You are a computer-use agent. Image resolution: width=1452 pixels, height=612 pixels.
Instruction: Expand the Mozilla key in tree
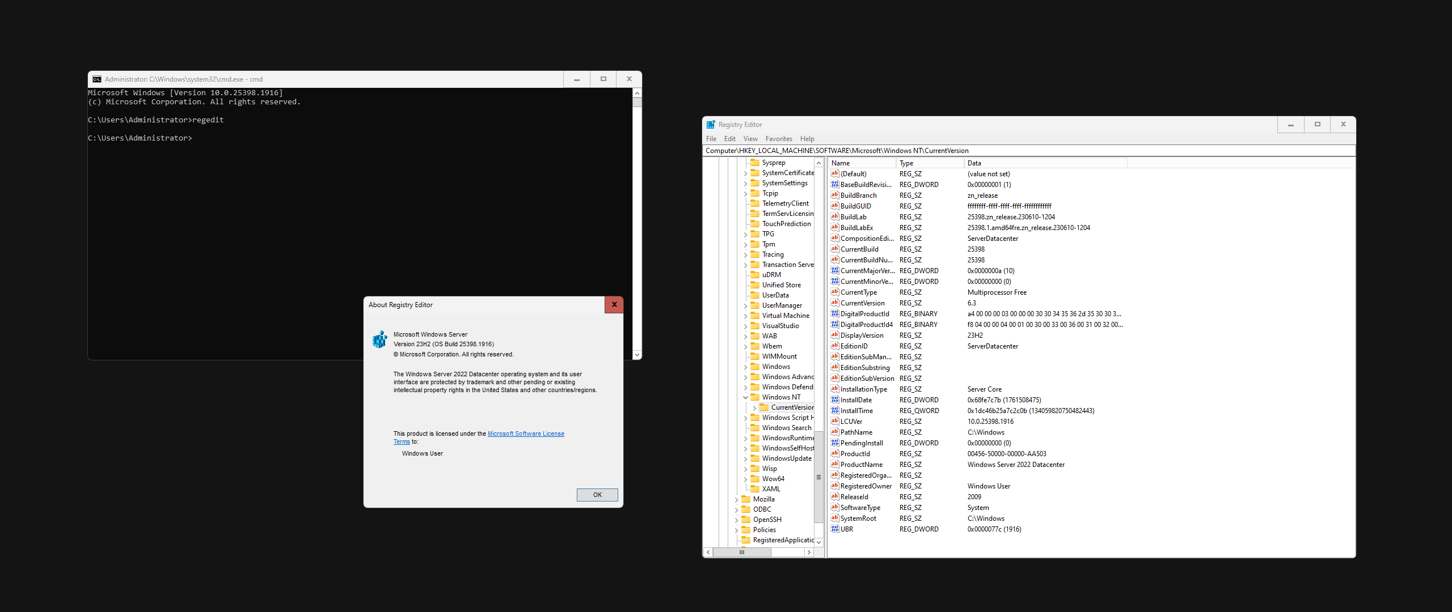coord(737,499)
